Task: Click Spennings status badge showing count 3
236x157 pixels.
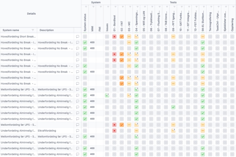Action: 136,89
